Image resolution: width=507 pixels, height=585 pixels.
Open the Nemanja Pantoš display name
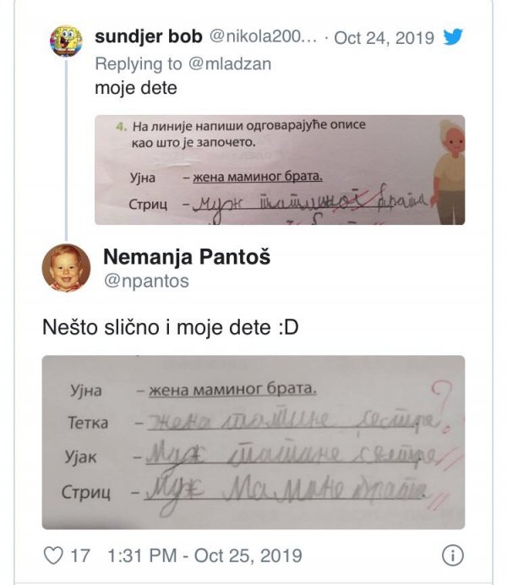(x=188, y=257)
